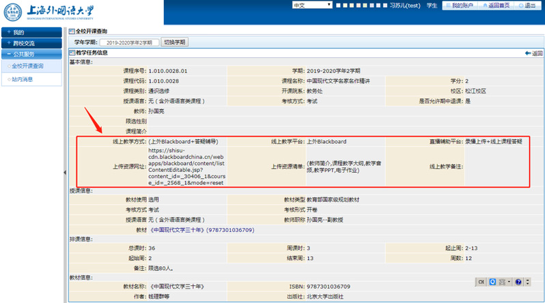Expand the 跨校交流 sidebar section
The width and height of the screenshot is (545, 303).
click(x=32, y=43)
